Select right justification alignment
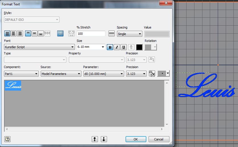 tap(20, 33)
